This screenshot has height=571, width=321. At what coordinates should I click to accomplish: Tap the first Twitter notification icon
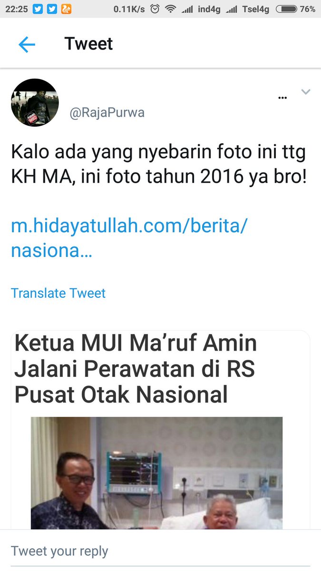point(38,9)
